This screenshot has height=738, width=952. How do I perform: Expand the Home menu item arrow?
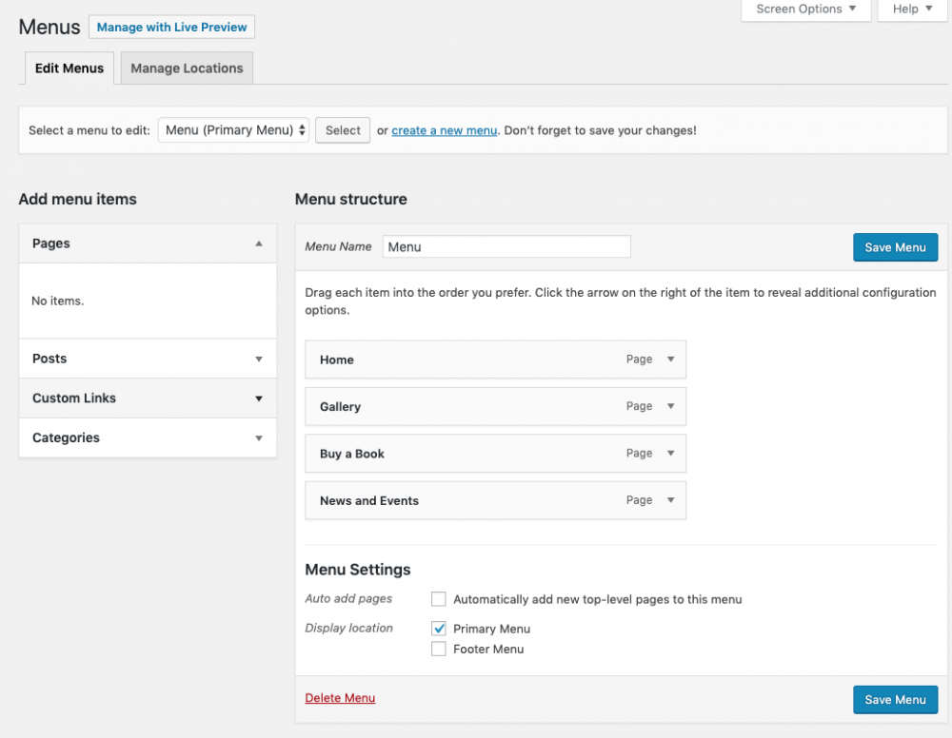tap(671, 359)
